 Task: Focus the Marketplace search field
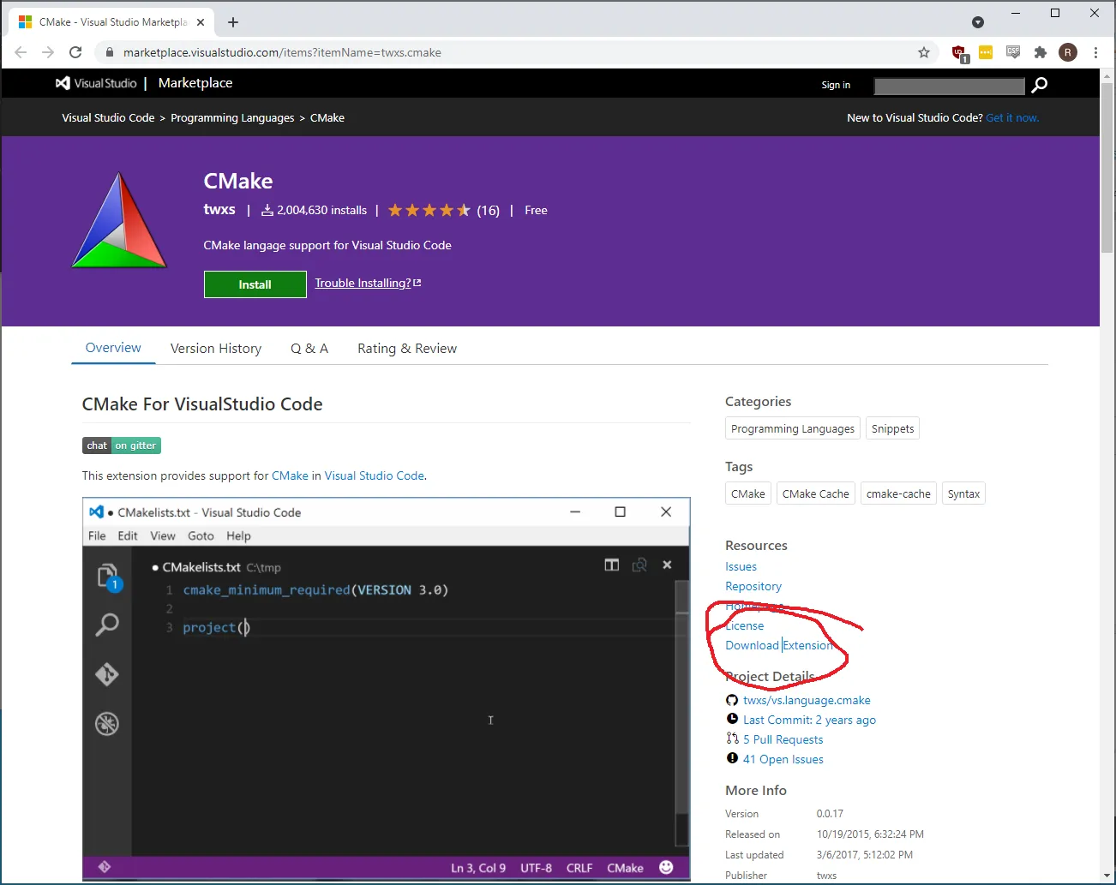[x=950, y=86]
